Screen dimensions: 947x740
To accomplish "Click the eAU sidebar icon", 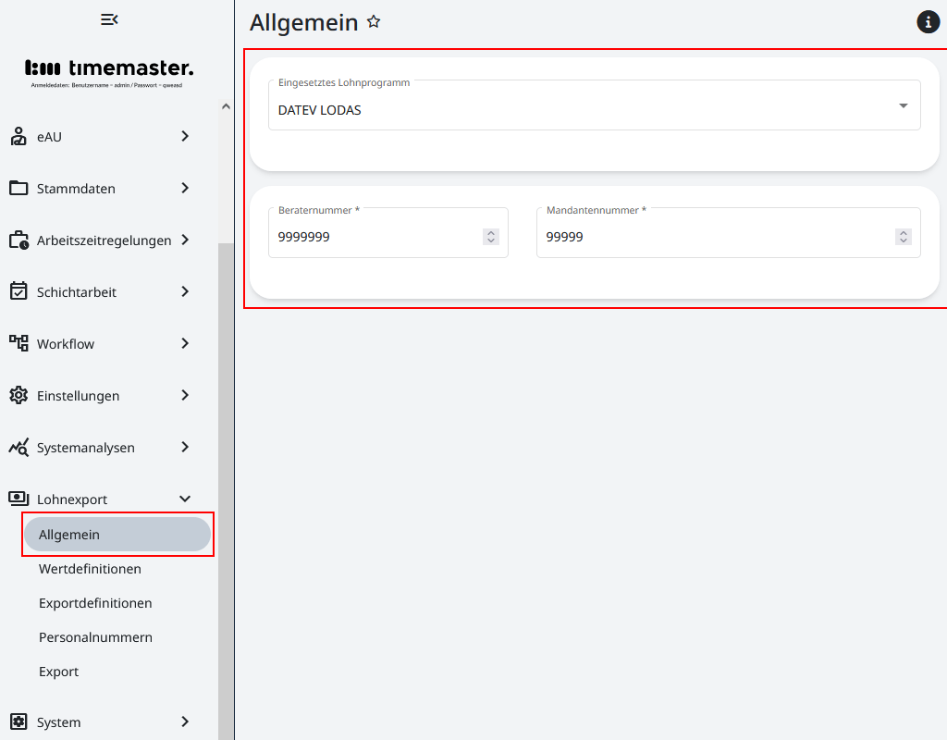I will [18, 136].
